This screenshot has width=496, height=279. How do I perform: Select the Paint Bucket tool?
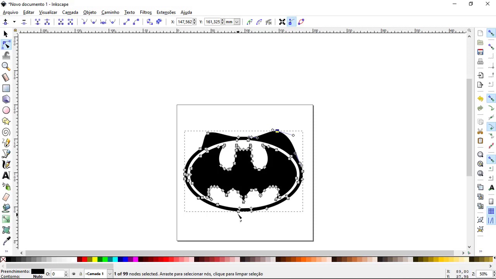click(x=6, y=208)
